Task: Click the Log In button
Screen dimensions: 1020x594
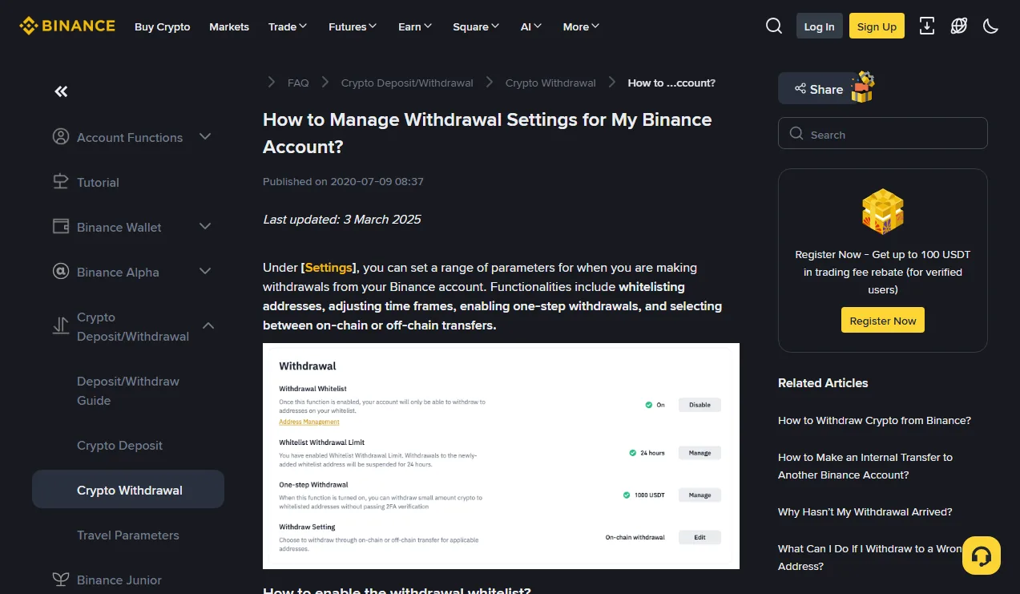Action: coord(819,26)
